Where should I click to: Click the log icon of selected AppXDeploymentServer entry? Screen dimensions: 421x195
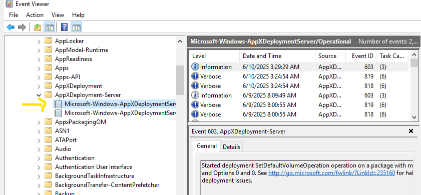tap(58, 104)
